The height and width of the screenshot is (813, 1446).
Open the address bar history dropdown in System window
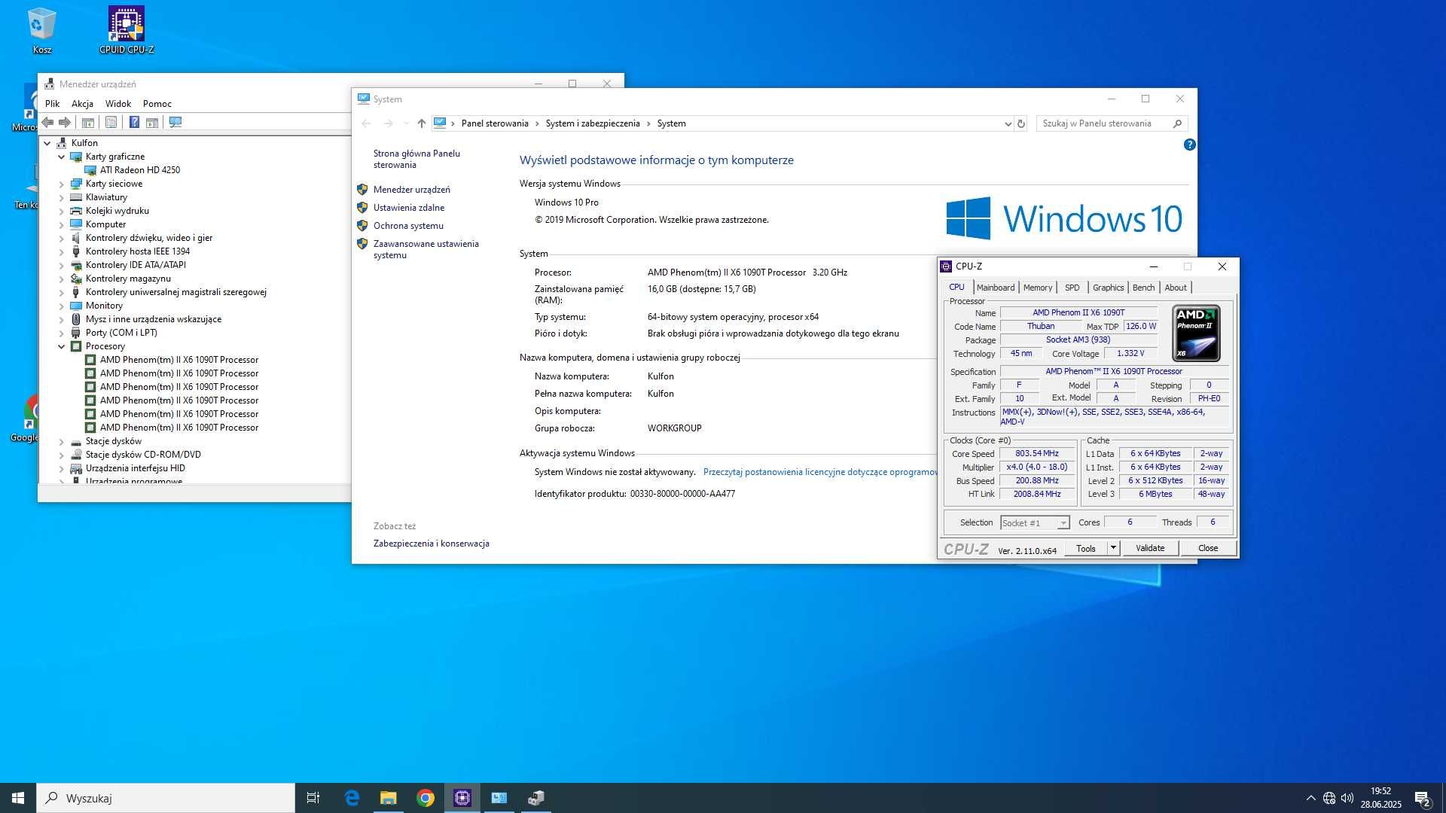click(x=1008, y=123)
